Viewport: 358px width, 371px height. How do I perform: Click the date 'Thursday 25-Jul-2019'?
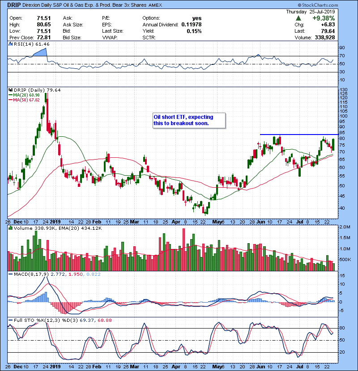pyautogui.click(x=311, y=12)
